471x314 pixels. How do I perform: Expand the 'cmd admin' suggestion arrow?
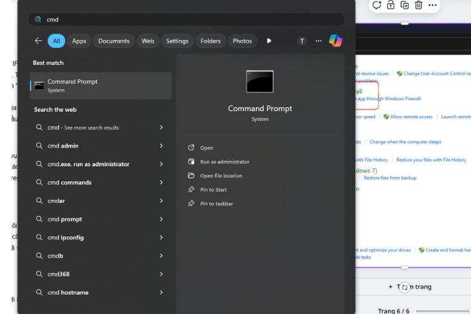tap(161, 146)
